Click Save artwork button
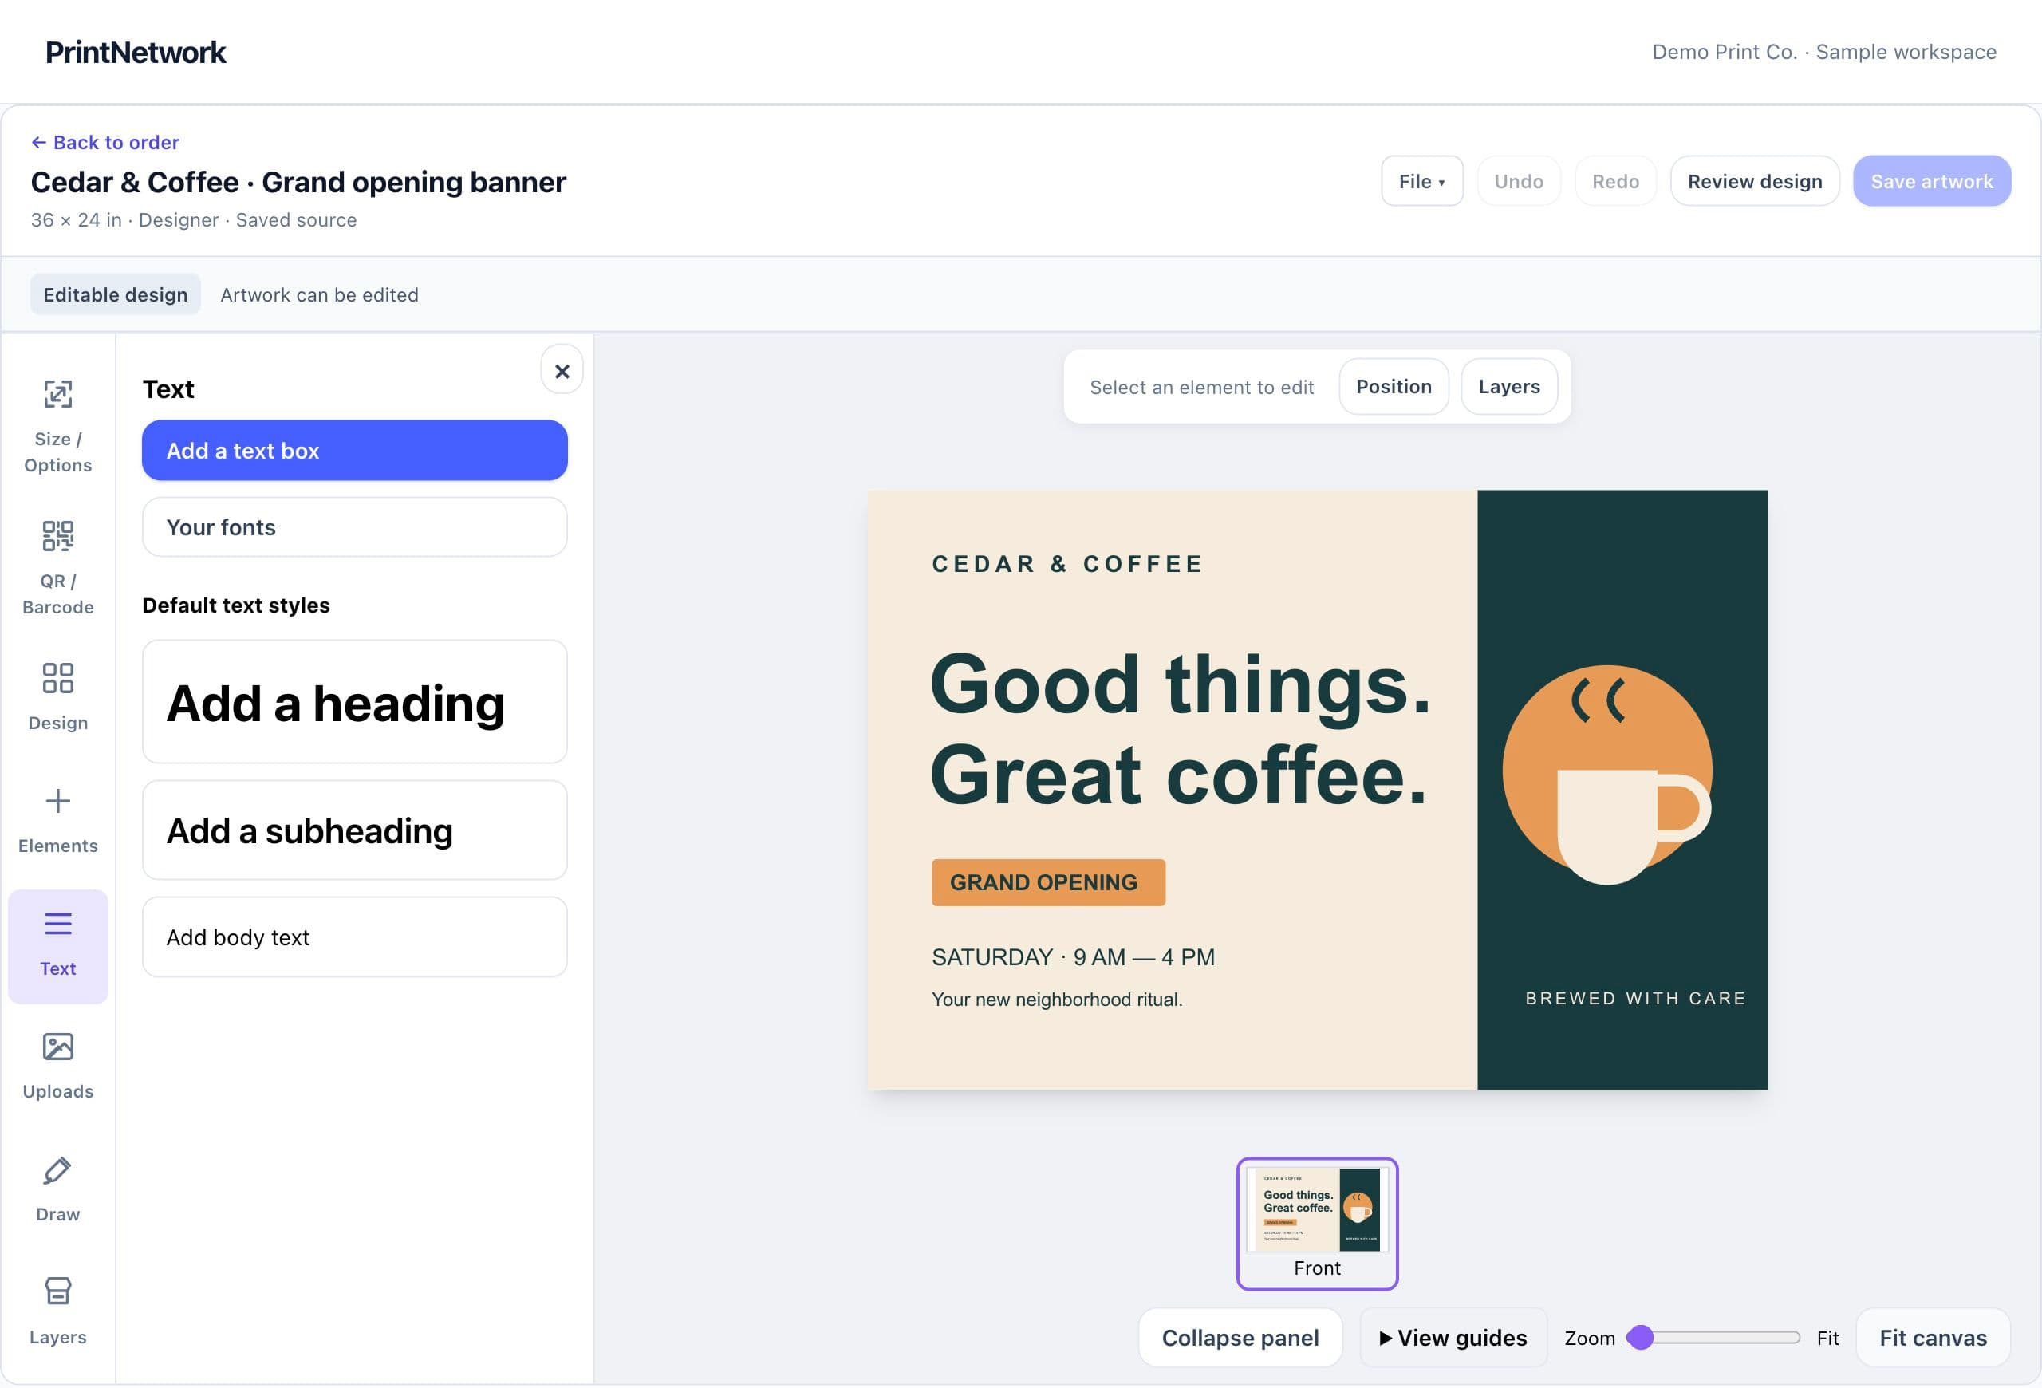Image resolution: width=2042 pixels, height=1388 pixels. click(1931, 181)
